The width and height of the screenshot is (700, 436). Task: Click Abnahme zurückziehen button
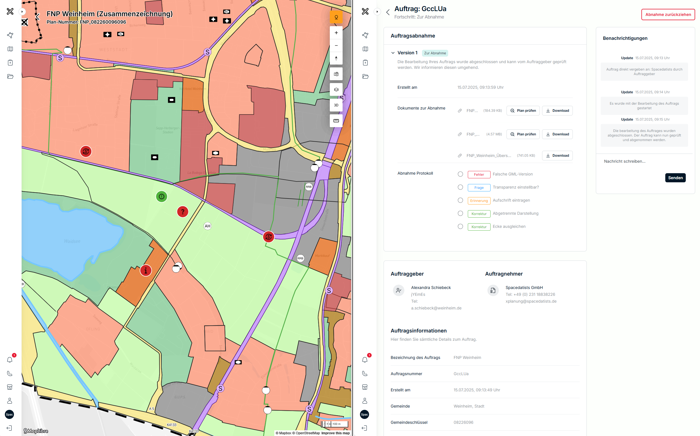point(668,15)
